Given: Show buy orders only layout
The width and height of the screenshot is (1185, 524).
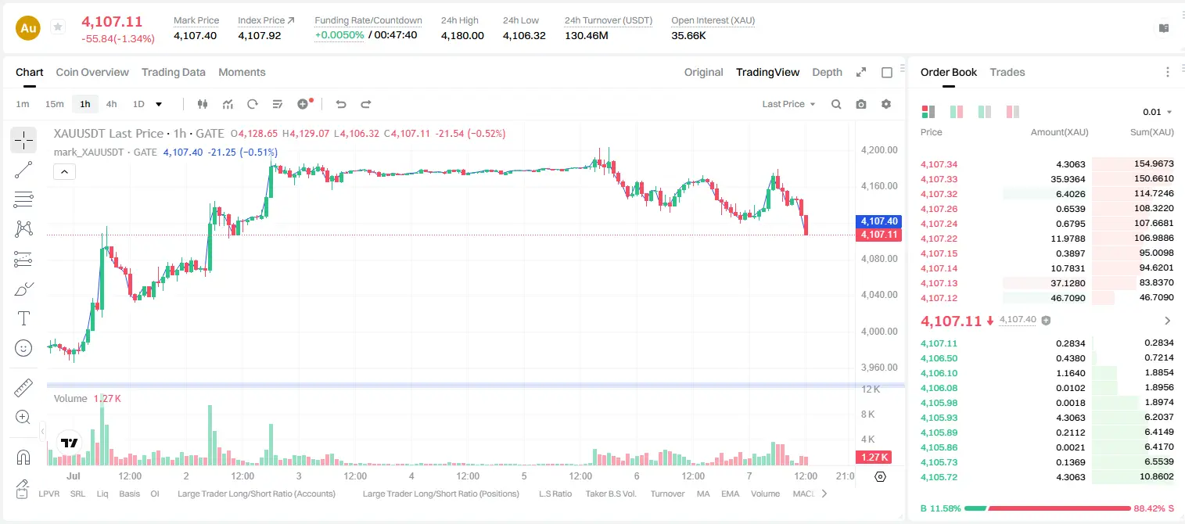Looking at the screenshot, I should pyautogui.click(x=985, y=112).
